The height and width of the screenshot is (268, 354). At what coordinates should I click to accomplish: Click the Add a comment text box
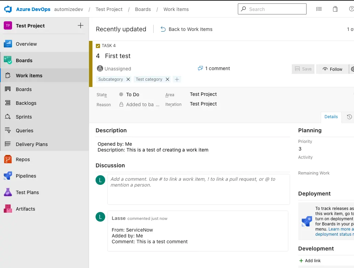tap(198, 189)
